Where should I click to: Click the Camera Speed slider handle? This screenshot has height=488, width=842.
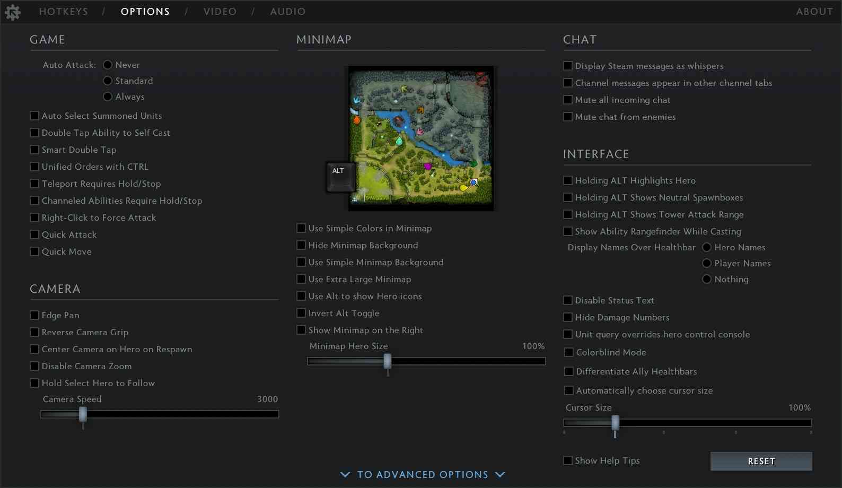[x=83, y=414]
